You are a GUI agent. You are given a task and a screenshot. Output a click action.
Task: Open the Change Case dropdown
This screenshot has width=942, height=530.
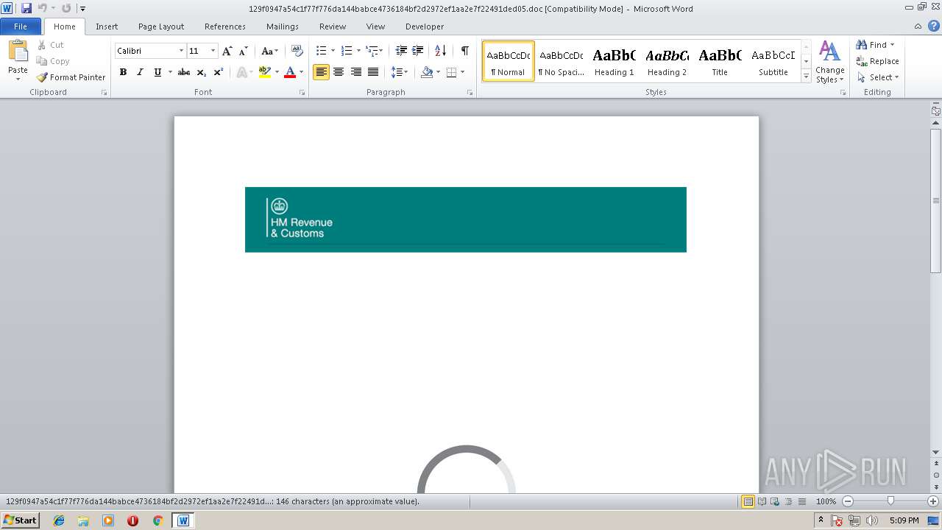(x=269, y=51)
